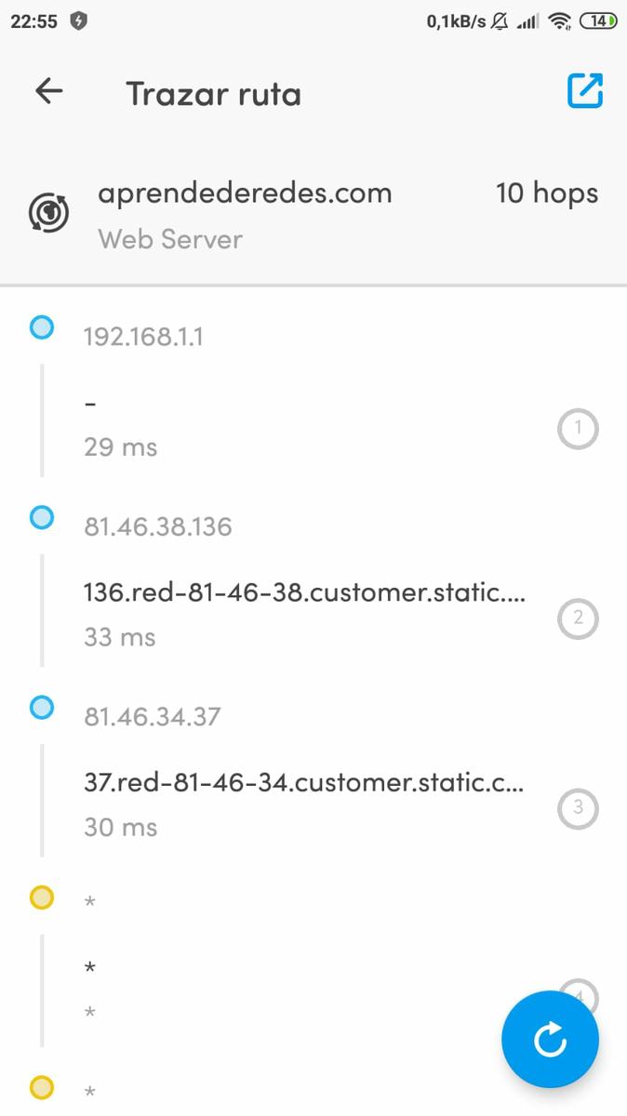Open the shield battery-saver icon in the status bar
This screenshot has width=627, height=1116.
click(80, 19)
